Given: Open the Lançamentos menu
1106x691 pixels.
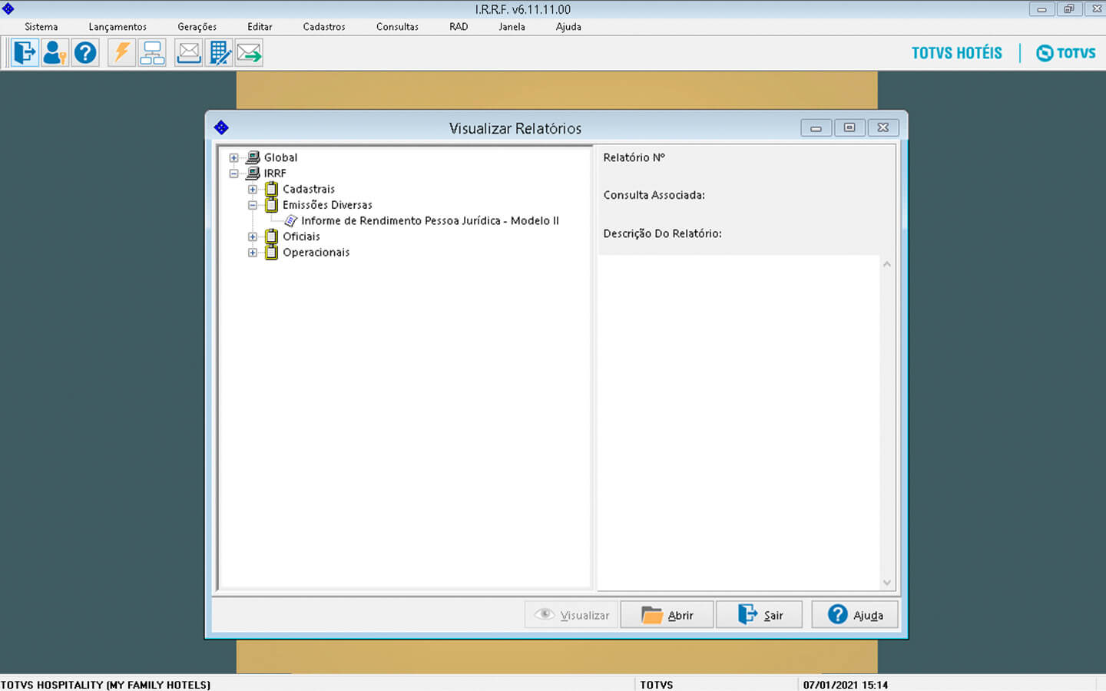Looking at the screenshot, I should point(118,27).
